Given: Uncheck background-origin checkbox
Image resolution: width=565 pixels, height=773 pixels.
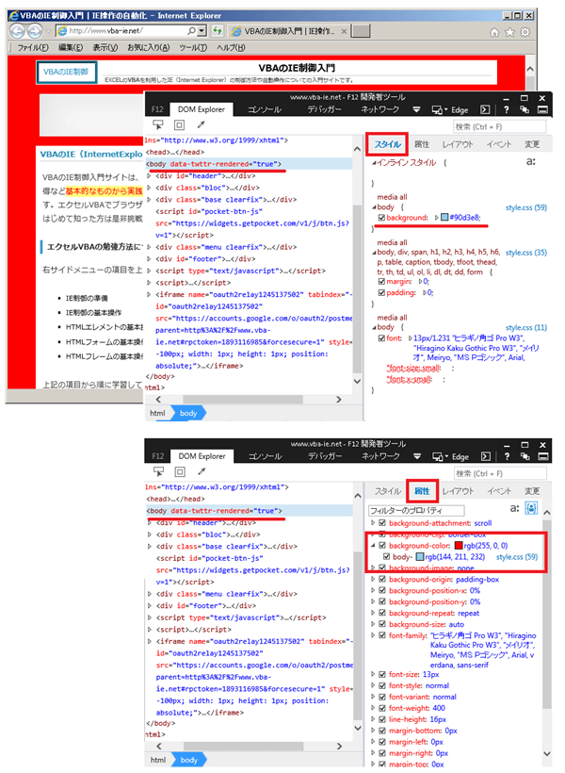Looking at the screenshot, I should (382, 579).
